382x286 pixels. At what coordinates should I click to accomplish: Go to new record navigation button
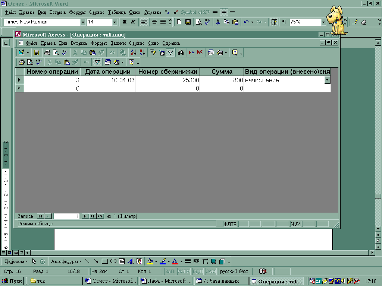(100, 216)
